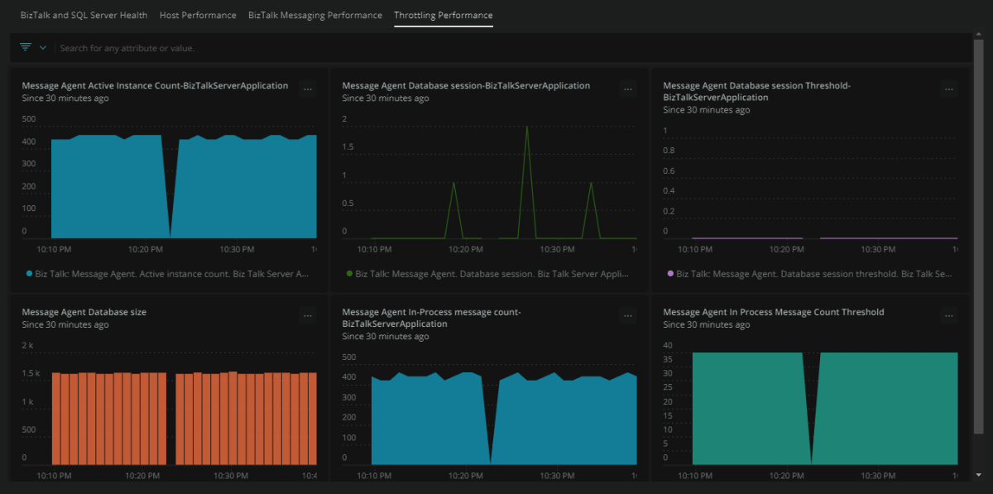Image resolution: width=993 pixels, height=494 pixels.
Task: Open ellipsis menu on Database session chart
Action: [x=627, y=89]
